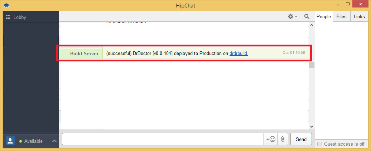The image size is (371, 151).
Task: Select the Build Server sender name
Action: coord(84,54)
